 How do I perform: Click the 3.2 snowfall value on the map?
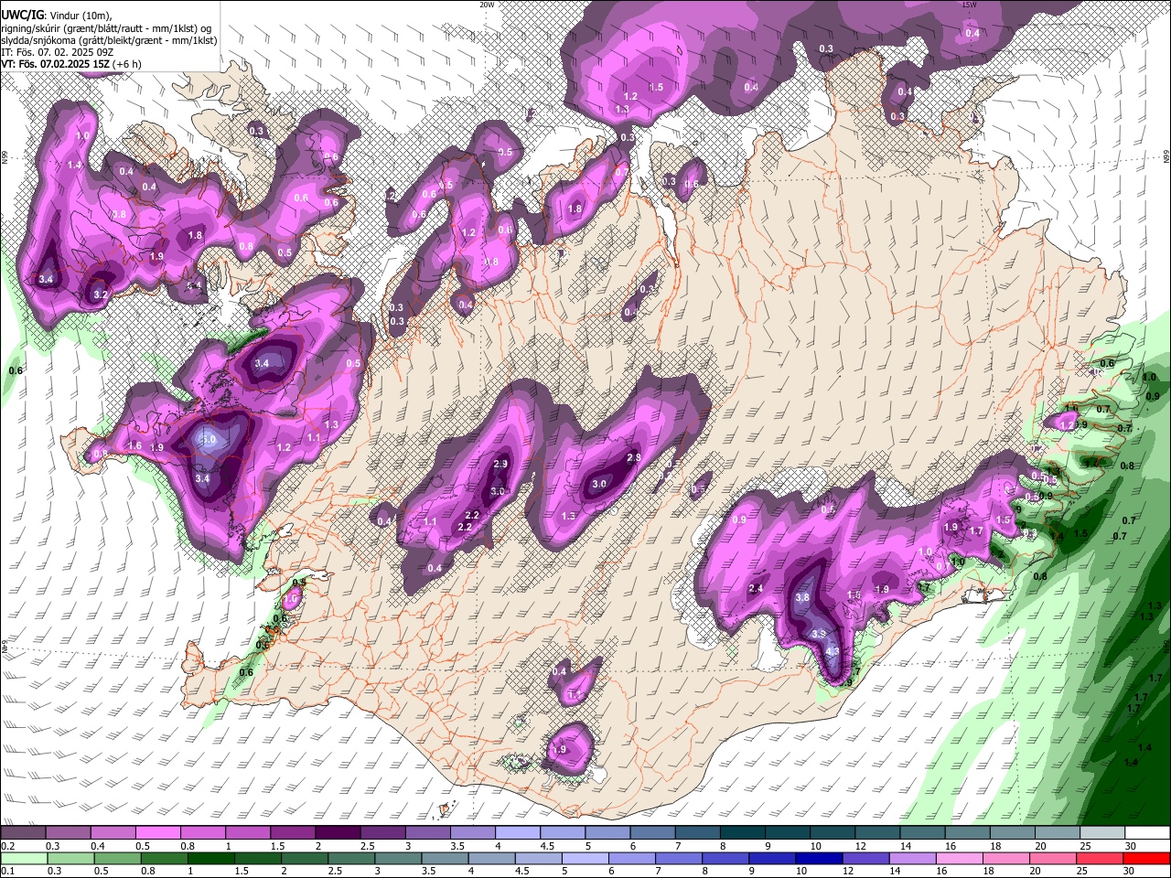click(101, 294)
